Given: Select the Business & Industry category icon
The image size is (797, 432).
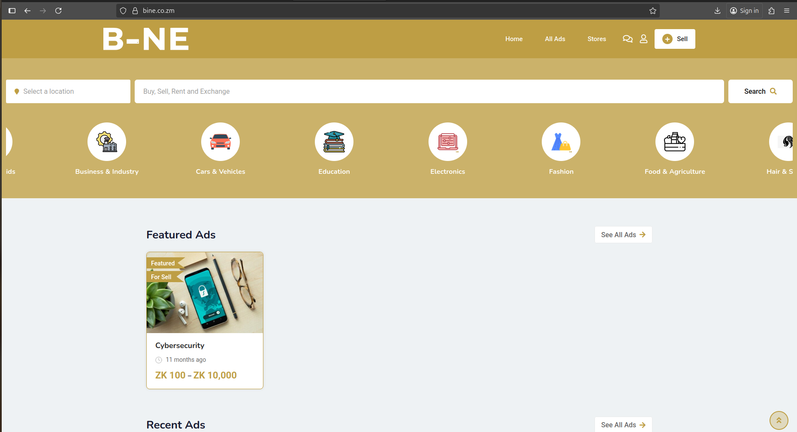Looking at the screenshot, I should pos(107,141).
